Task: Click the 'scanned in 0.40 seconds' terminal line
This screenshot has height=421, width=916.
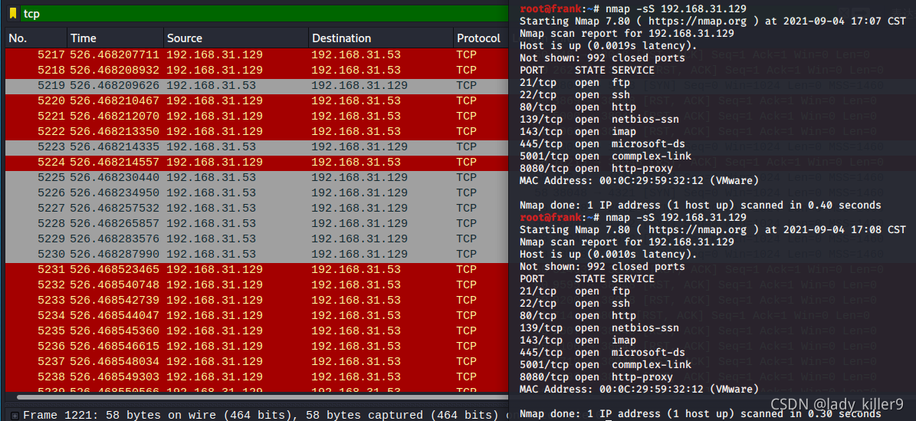Action: click(x=700, y=206)
